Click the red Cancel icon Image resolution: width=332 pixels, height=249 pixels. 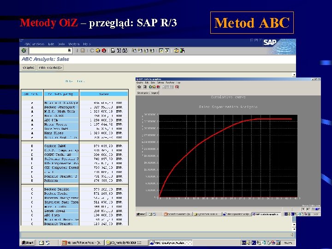click(104, 51)
